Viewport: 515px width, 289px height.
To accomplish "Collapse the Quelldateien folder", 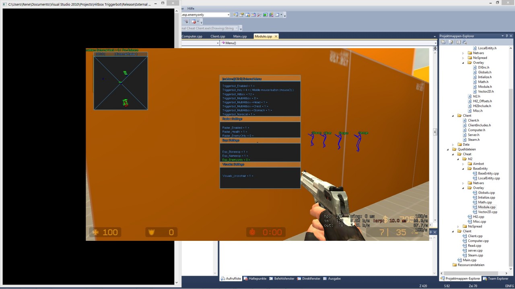I will (448, 149).
